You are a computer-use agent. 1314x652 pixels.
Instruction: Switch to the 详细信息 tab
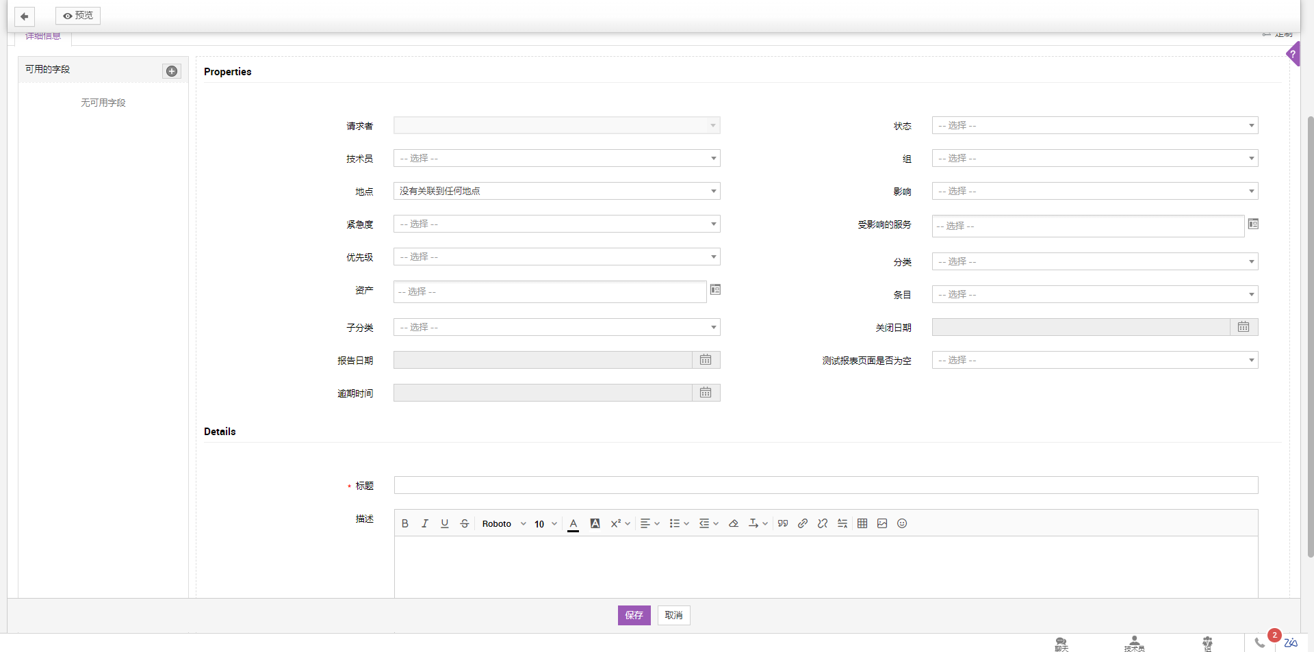coord(43,37)
